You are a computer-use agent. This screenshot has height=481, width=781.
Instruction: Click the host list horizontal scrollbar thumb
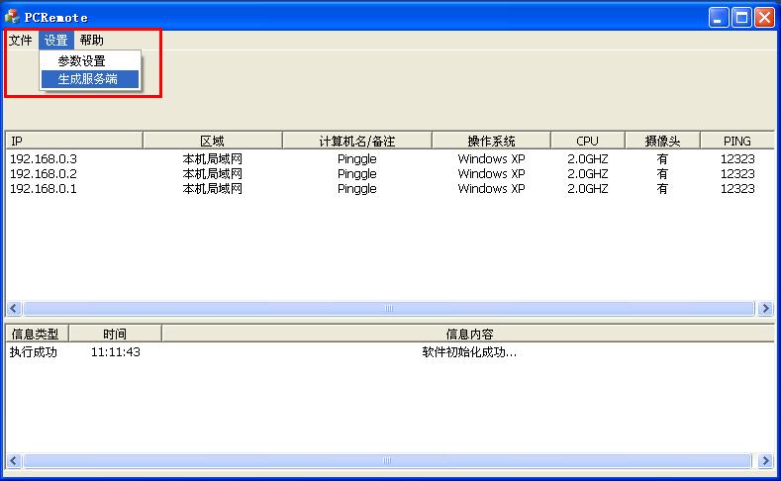point(389,308)
